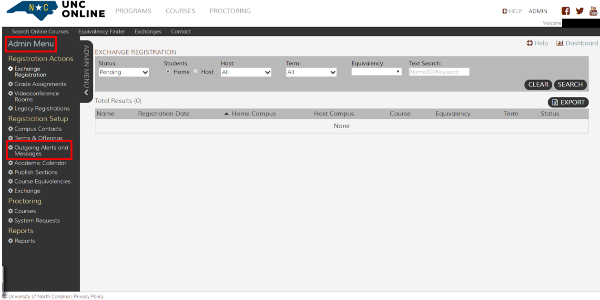This screenshot has height=300, width=600.
Task: Select the Home students radio button
Action: (168, 72)
